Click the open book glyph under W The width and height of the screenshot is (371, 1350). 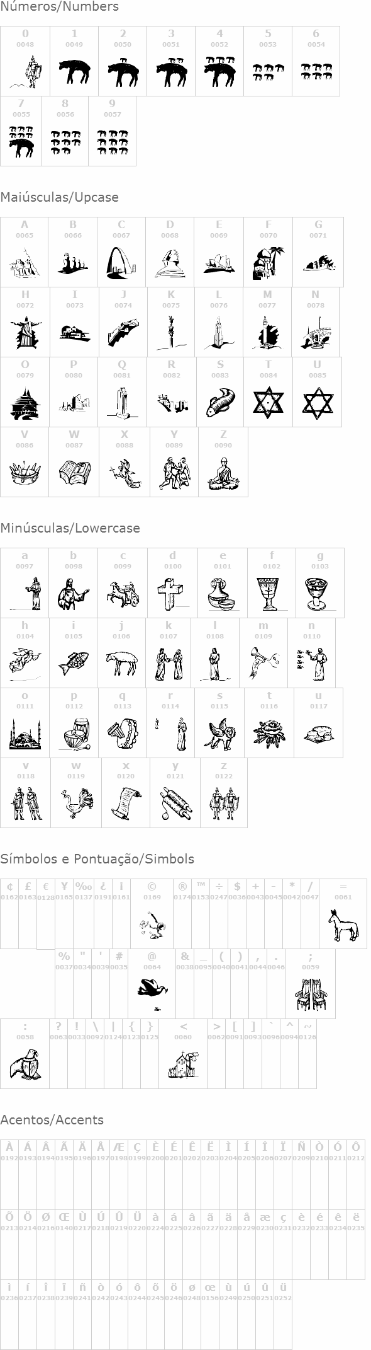75,472
